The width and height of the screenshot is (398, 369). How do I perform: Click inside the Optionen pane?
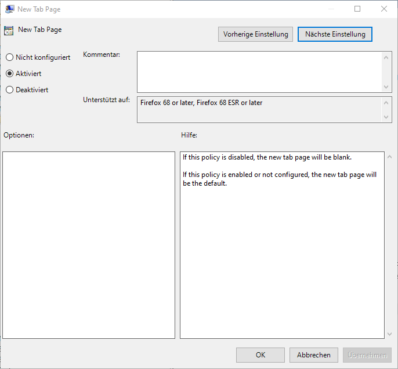click(x=89, y=245)
